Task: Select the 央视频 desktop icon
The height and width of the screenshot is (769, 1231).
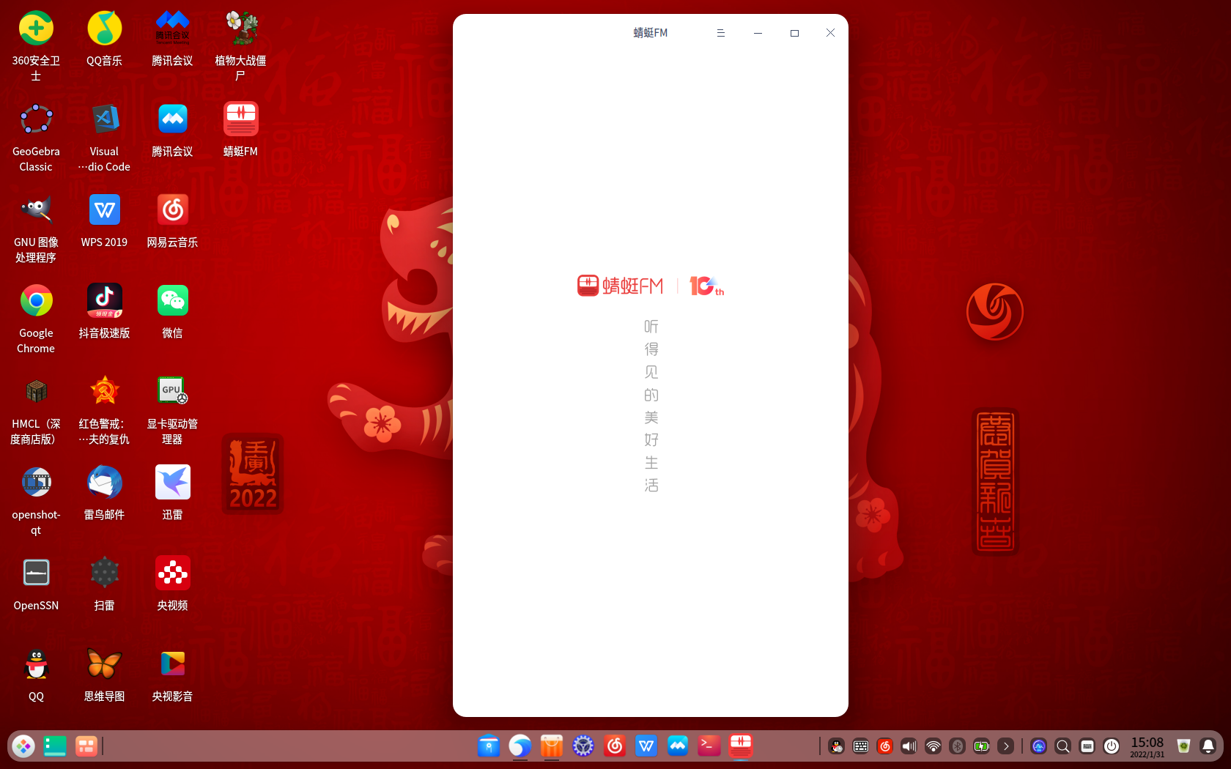Action: pyautogui.click(x=172, y=584)
